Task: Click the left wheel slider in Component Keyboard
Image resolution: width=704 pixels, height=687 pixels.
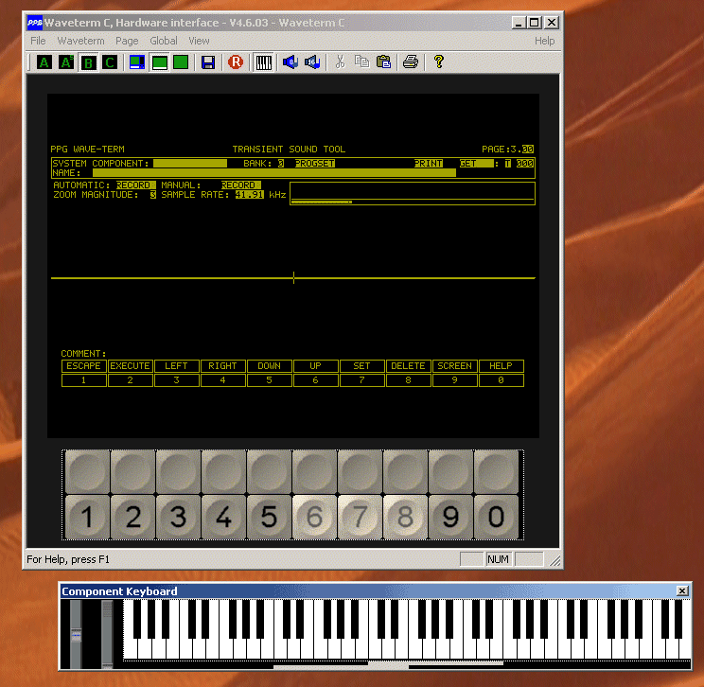Action: [x=76, y=634]
